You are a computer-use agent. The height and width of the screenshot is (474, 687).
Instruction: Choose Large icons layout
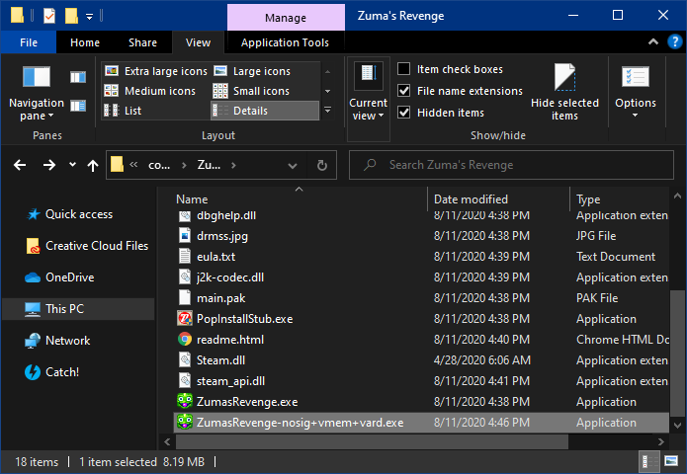click(x=252, y=71)
